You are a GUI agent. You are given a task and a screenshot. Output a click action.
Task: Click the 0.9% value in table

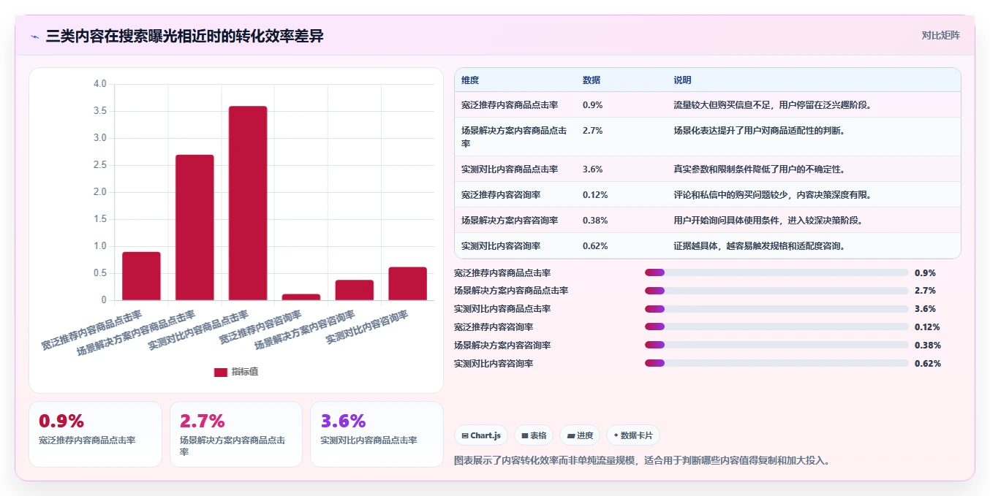593,105
